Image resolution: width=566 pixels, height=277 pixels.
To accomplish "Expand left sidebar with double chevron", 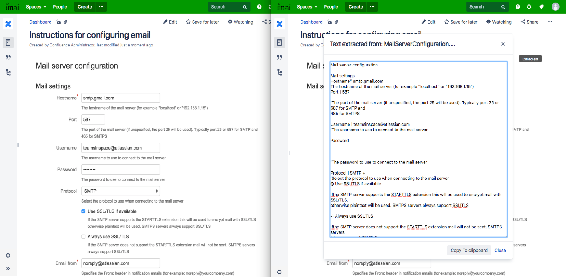I will point(8,268).
